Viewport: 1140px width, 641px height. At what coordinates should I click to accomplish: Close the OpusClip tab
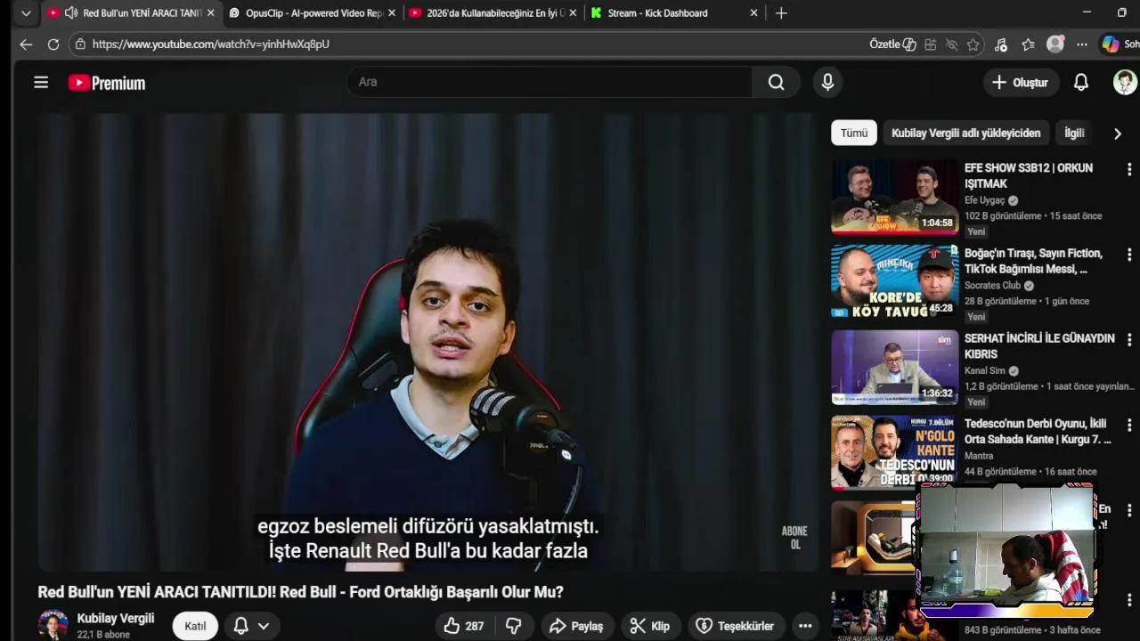pos(392,13)
